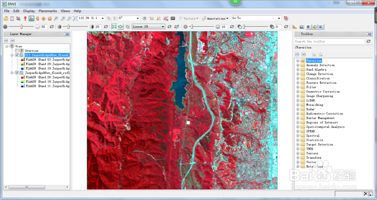
Task: Expand all toolbox folders button
Action: tap(303, 55)
